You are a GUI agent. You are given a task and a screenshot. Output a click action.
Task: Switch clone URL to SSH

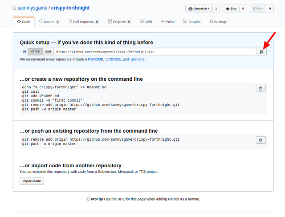(48, 51)
